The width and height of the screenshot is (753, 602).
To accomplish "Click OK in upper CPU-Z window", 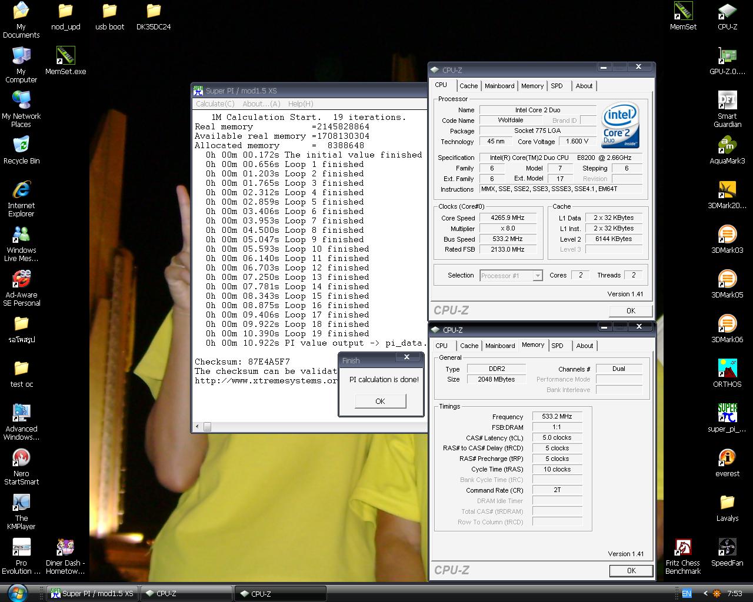I will point(631,310).
